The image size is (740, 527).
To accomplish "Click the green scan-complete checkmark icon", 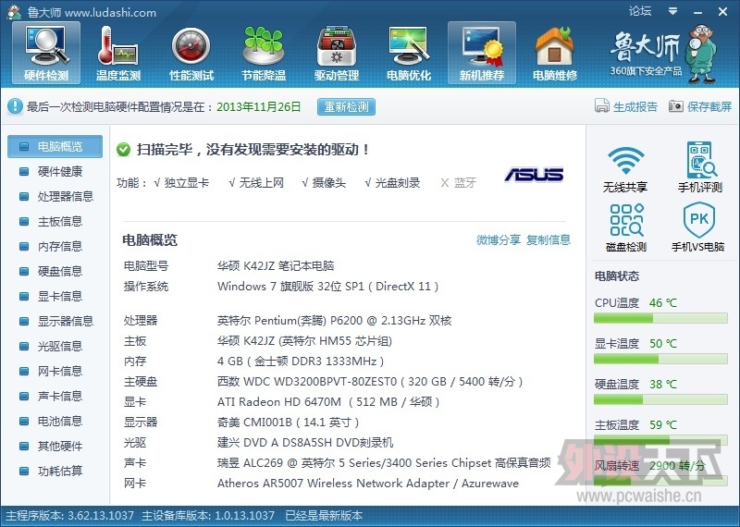I will (123, 150).
